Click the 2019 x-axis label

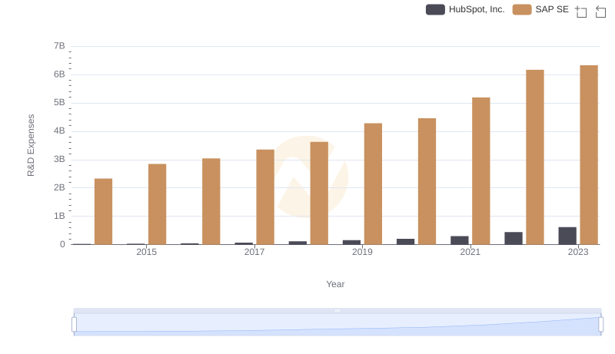point(362,252)
